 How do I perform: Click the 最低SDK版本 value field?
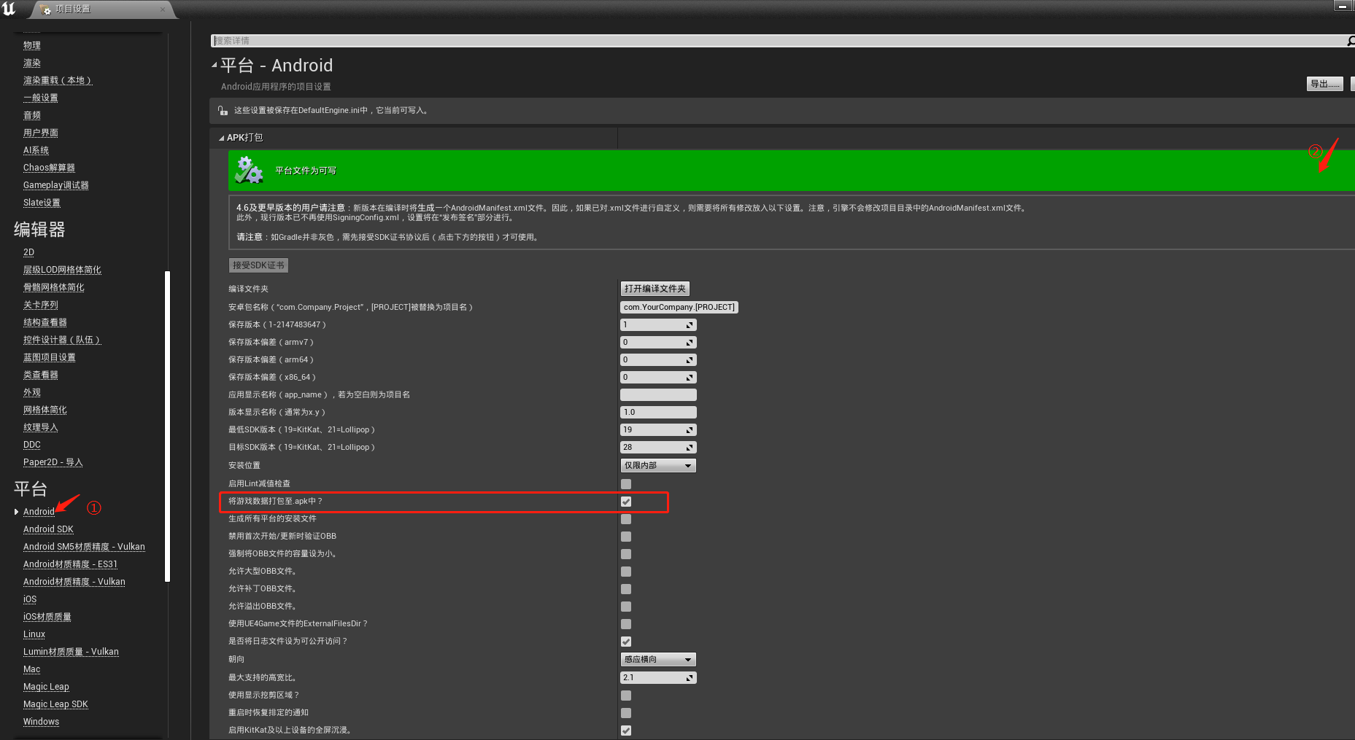tap(658, 430)
